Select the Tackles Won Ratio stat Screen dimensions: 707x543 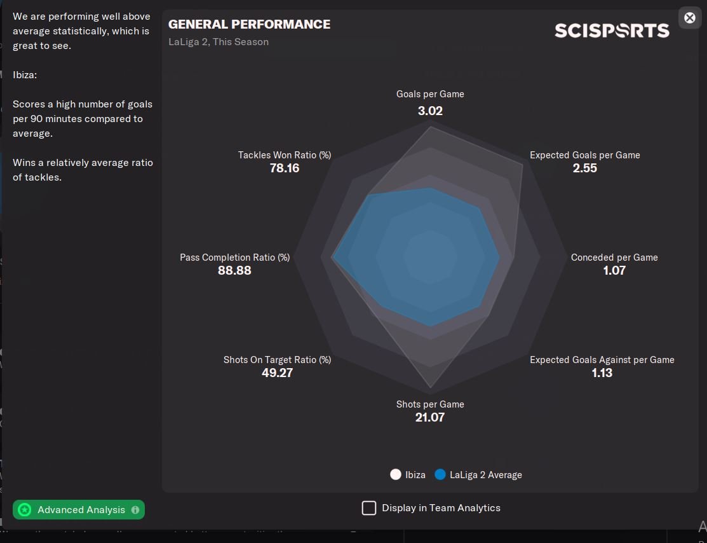point(285,161)
